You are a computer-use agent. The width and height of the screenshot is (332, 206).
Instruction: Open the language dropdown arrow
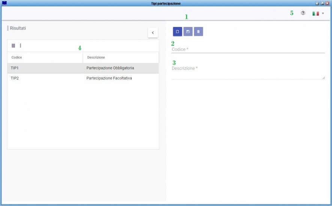click(x=323, y=13)
